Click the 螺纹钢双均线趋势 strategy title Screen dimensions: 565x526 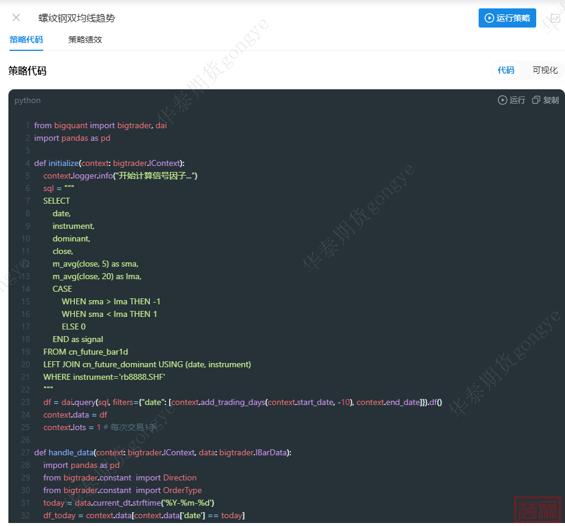[x=76, y=18]
